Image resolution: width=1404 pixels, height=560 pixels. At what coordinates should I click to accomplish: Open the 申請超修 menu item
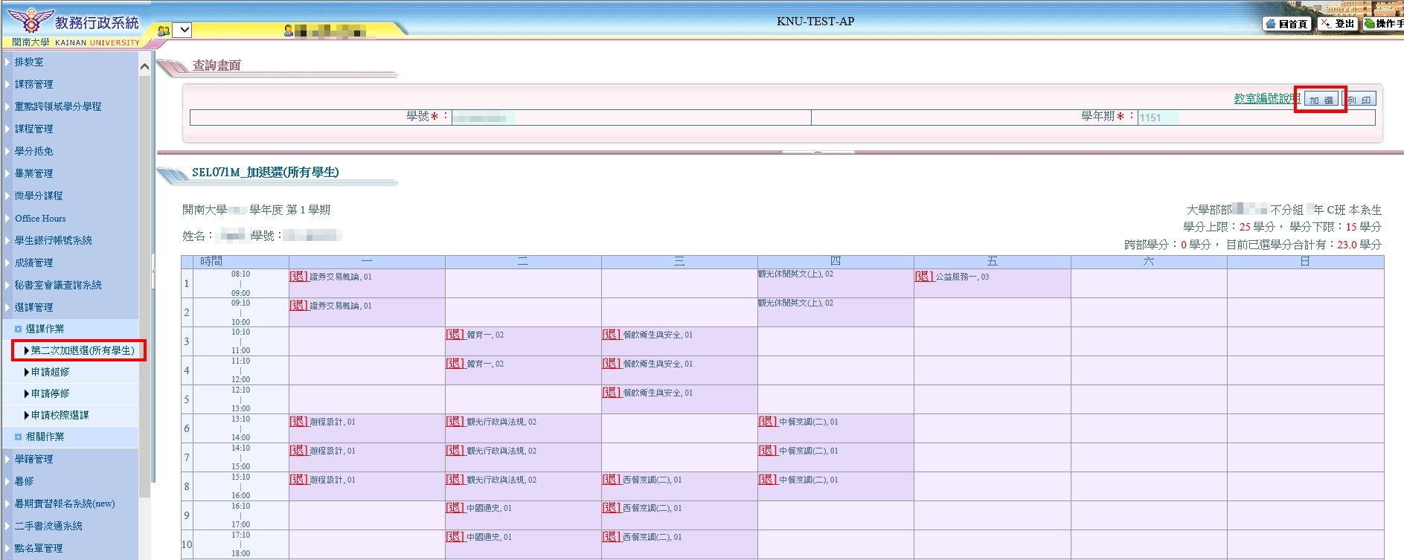pos(50,372)
